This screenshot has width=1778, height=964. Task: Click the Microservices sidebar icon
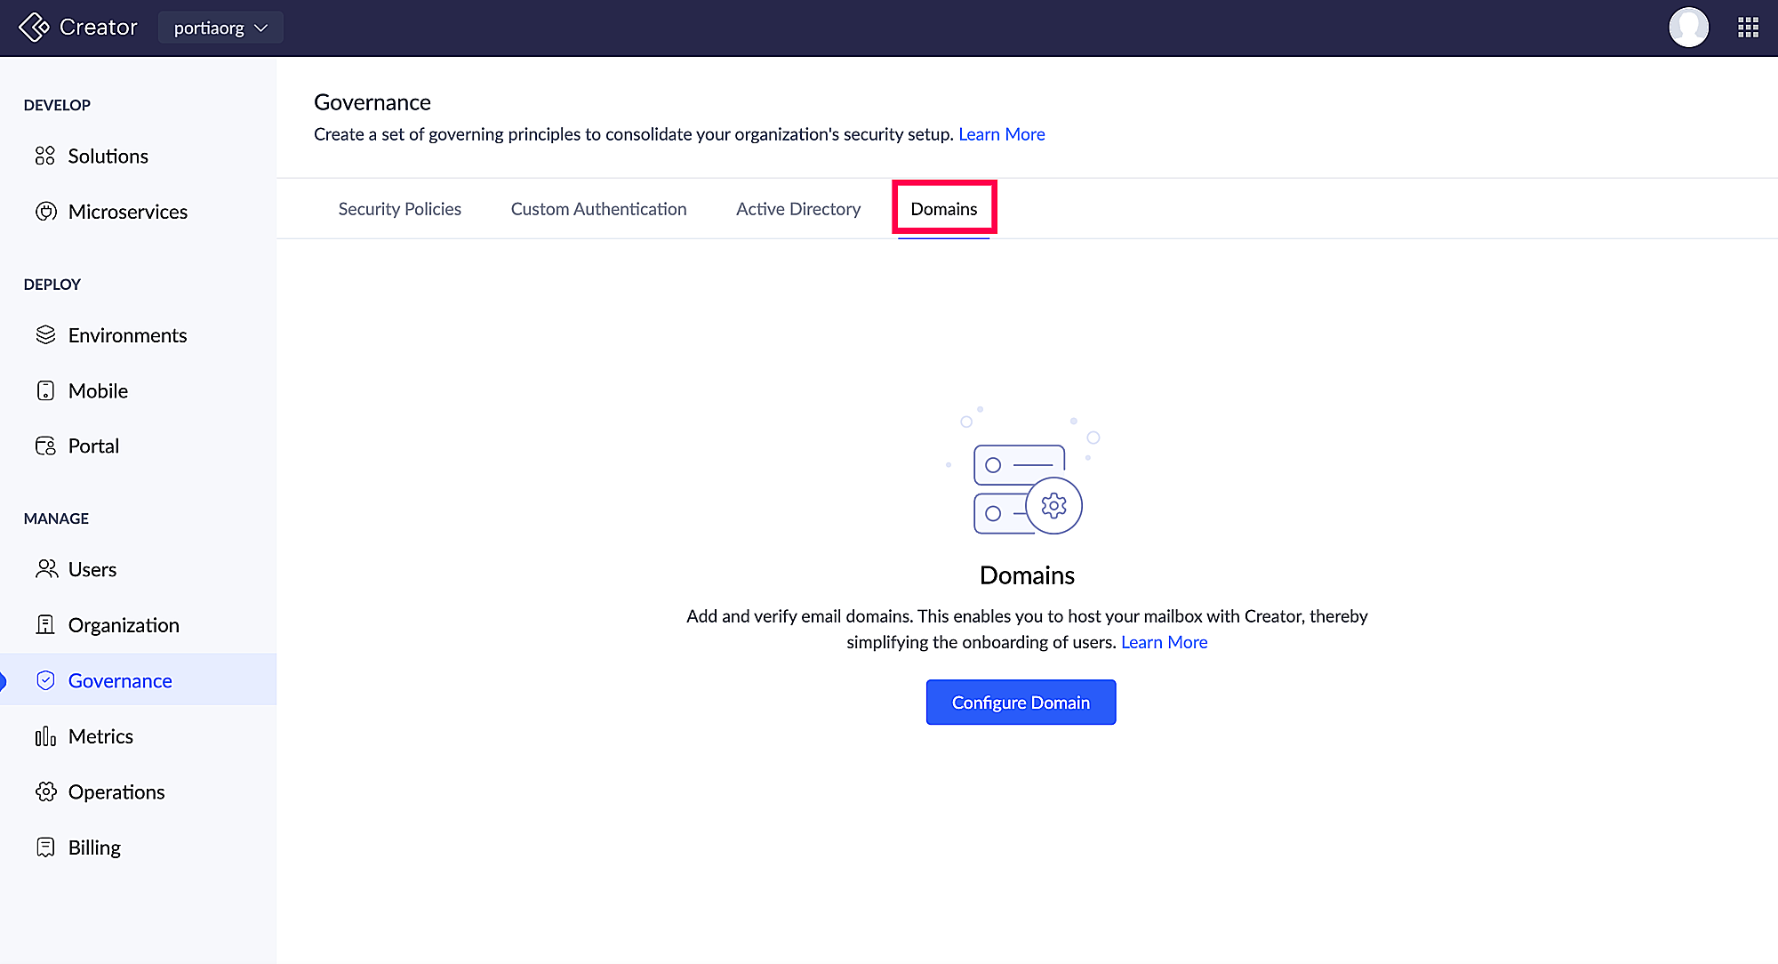coord(45,212)
